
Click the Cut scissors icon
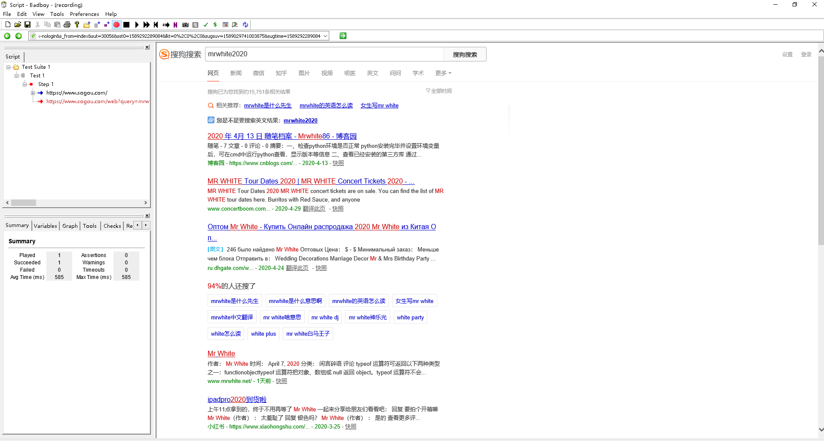37,25
